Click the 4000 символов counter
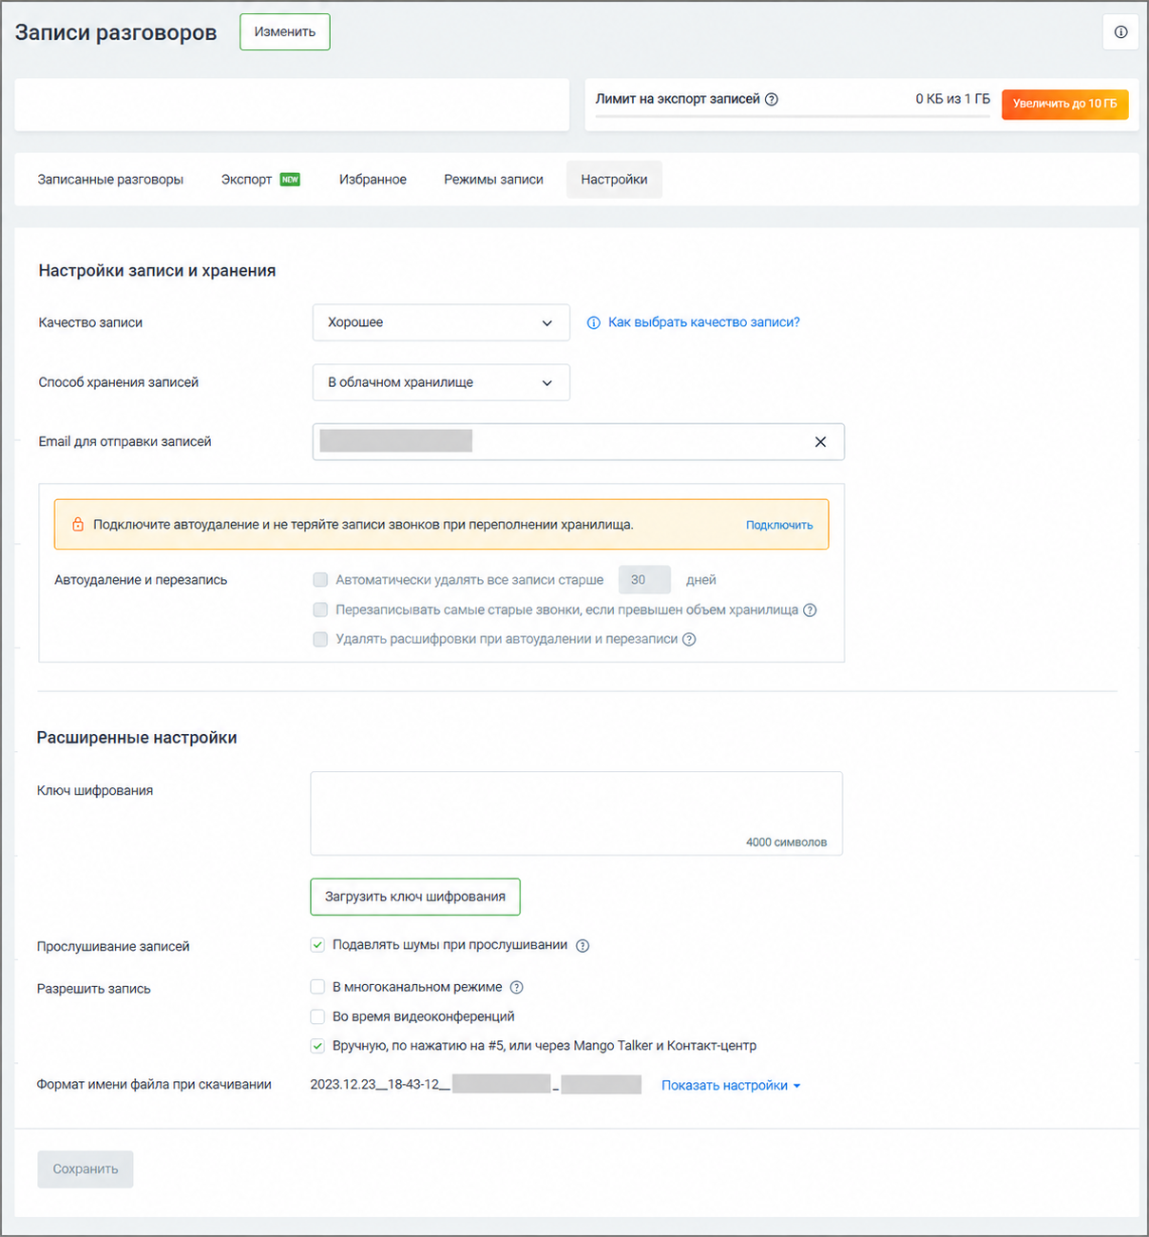The image size is (1149, 1237). 786,842
